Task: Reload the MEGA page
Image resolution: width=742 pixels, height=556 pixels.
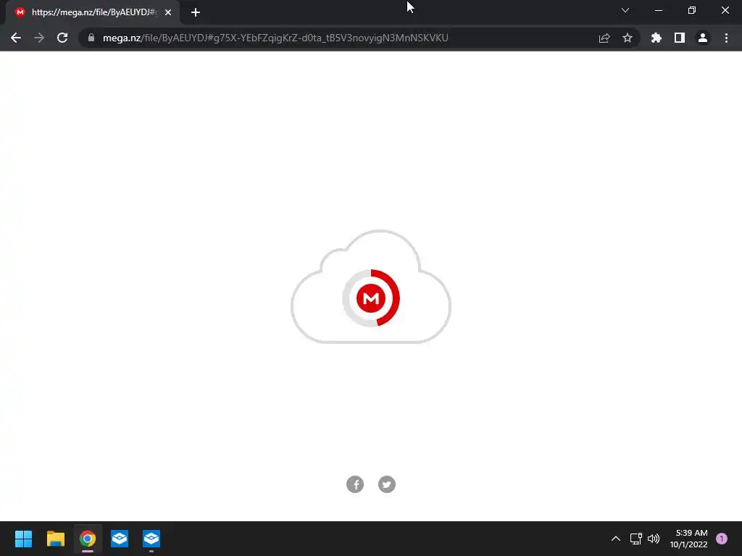Action: (62, 38)
